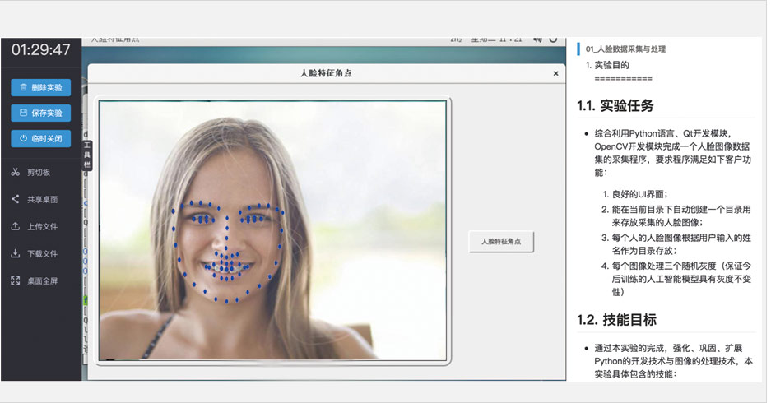The width and height of the screenshot is (771, 403).
Task: Toggle the vertical 工具栏 tab
Action: point(87,155)
